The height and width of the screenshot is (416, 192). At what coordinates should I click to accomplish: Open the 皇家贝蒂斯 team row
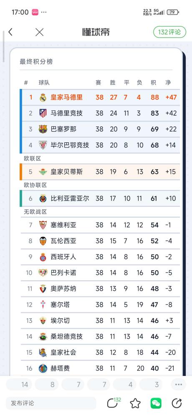pyautogui.click(x=100, y=172)
